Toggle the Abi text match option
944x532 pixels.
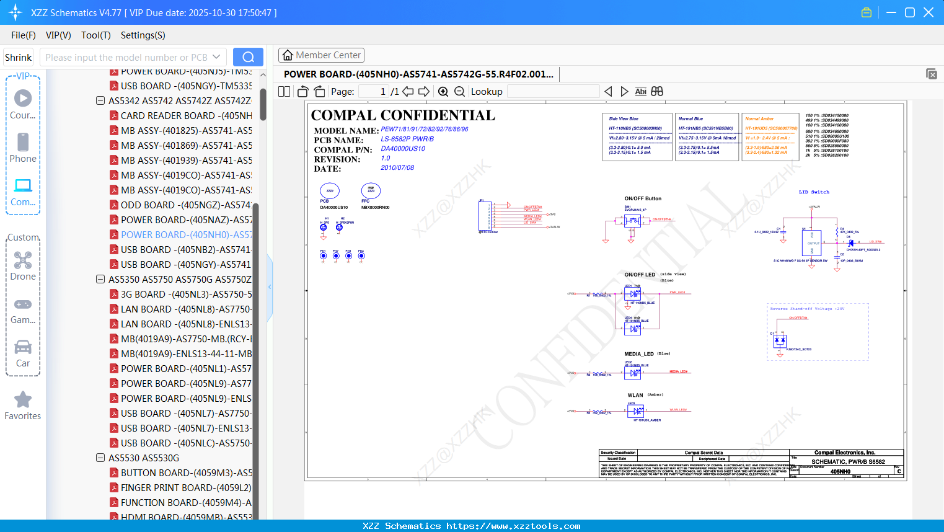[x=641, y=91]
